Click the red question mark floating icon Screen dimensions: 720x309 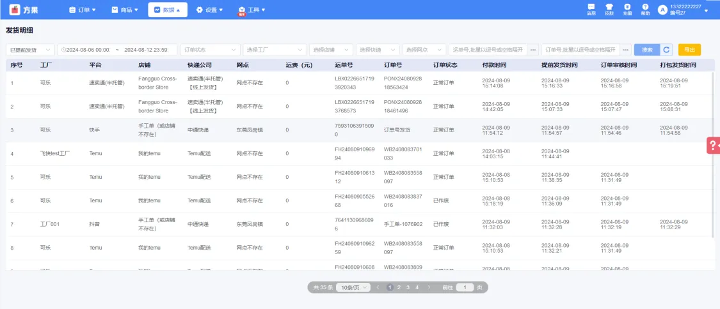(712, 146)
